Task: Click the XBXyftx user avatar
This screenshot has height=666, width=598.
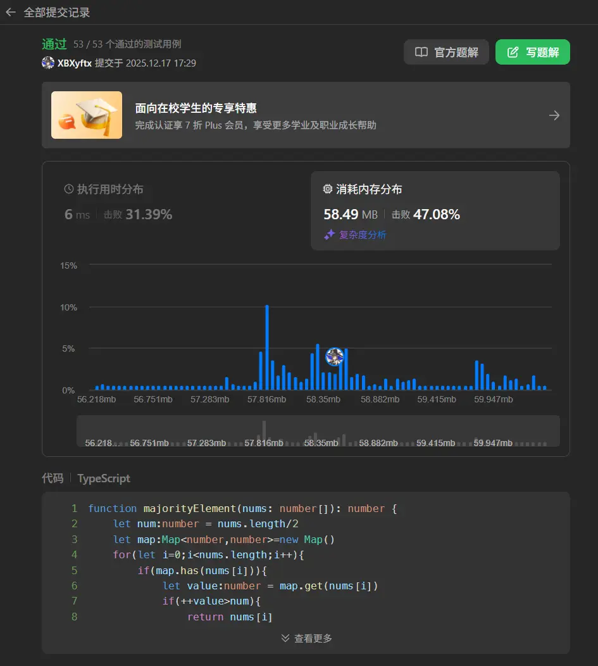Action: click(x=48, y=63)
